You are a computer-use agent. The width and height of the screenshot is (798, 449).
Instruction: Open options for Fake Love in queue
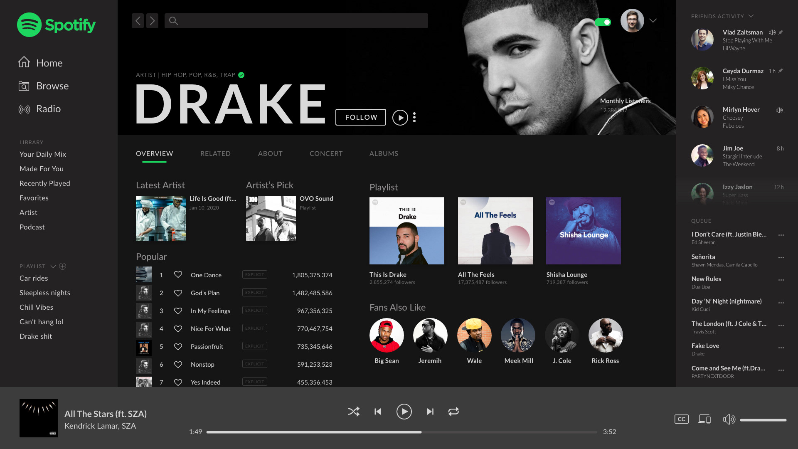[781, 348]
